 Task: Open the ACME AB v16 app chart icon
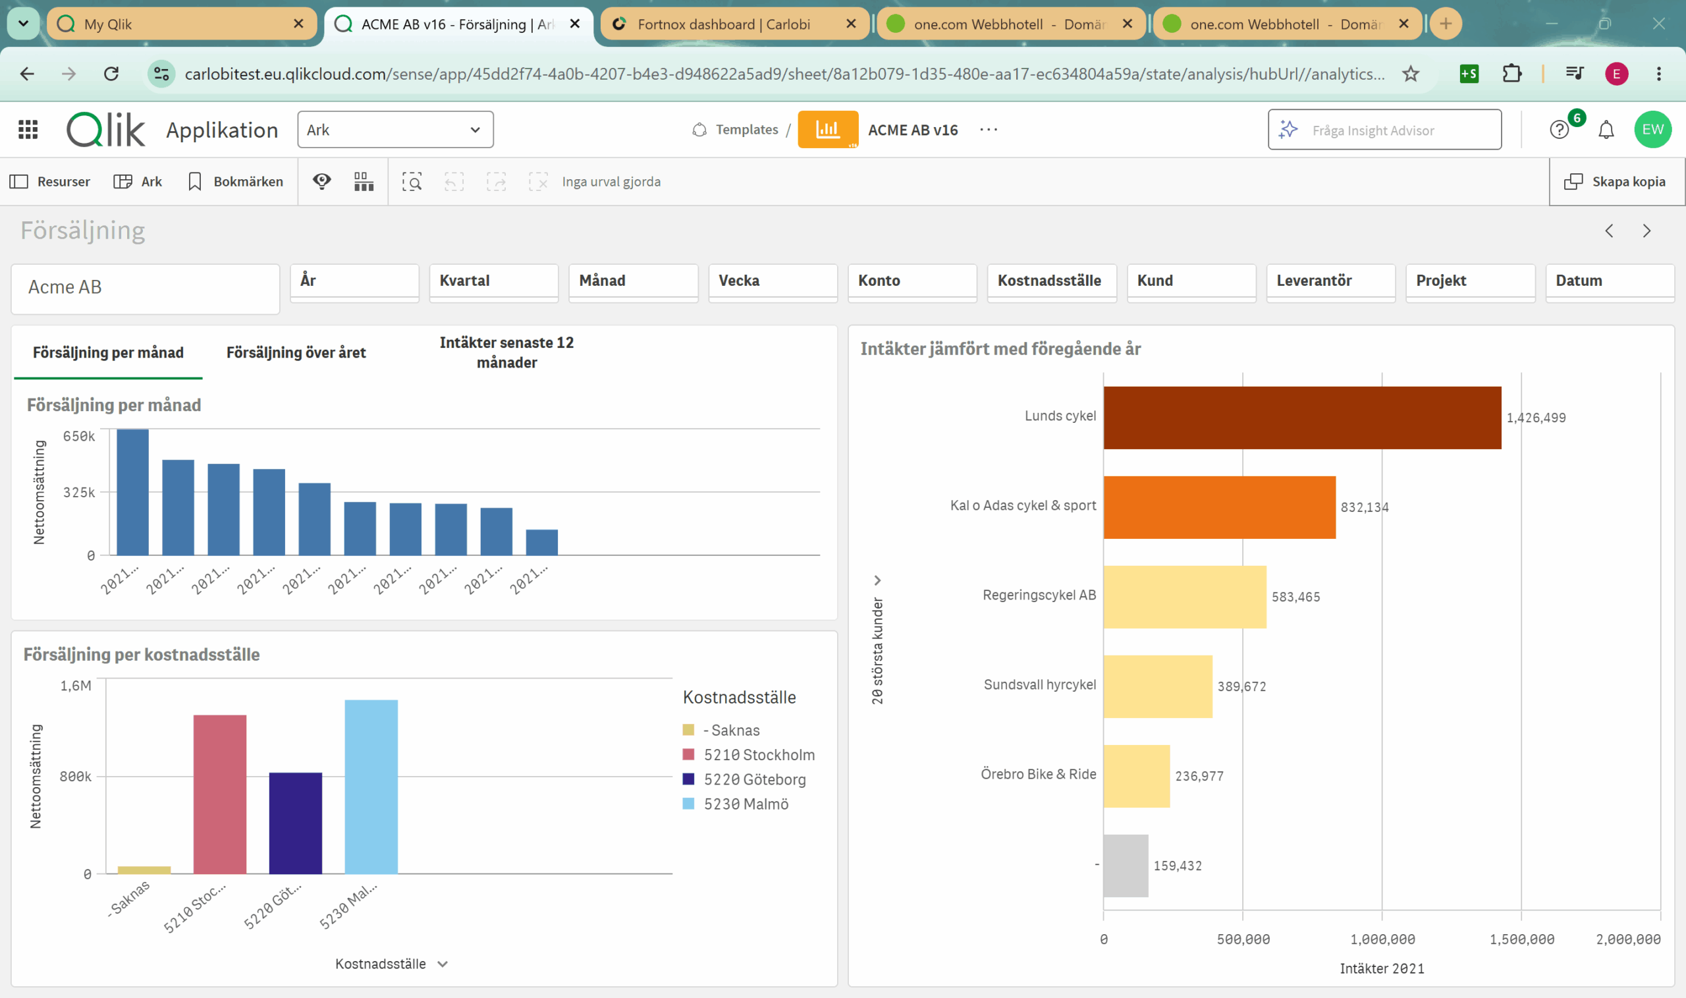(x=828, y=129)
